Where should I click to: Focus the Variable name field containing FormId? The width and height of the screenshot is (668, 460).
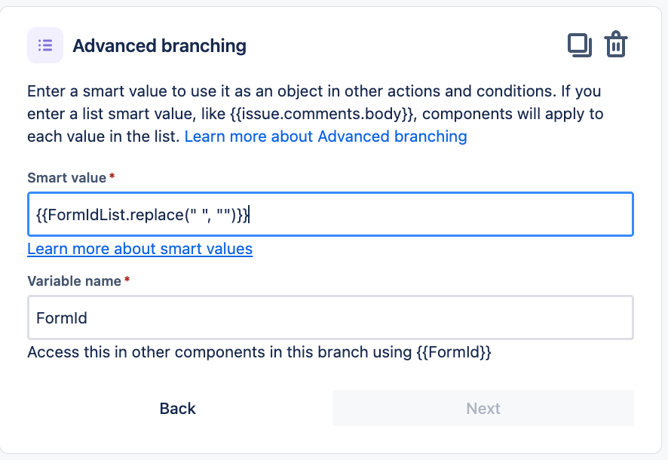point(330,317)
